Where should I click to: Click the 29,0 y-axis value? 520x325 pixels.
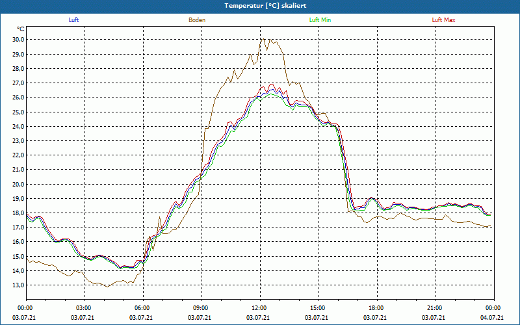click(x=19, y=54)
